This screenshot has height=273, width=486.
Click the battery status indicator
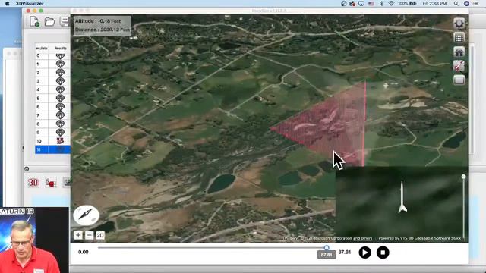tap(407, 3)
